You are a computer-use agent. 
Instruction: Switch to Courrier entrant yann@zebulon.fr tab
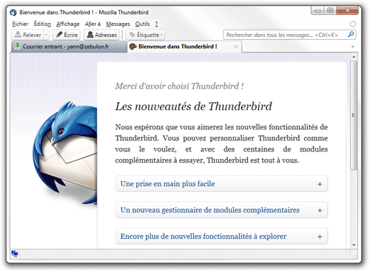pos(69,47)
